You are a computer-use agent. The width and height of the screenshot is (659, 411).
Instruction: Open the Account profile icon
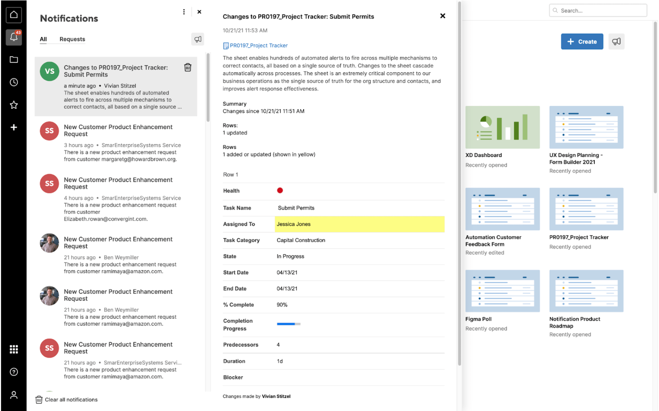click(x=14, y=394)
